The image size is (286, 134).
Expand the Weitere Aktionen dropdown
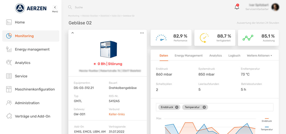tap(260, 56)
